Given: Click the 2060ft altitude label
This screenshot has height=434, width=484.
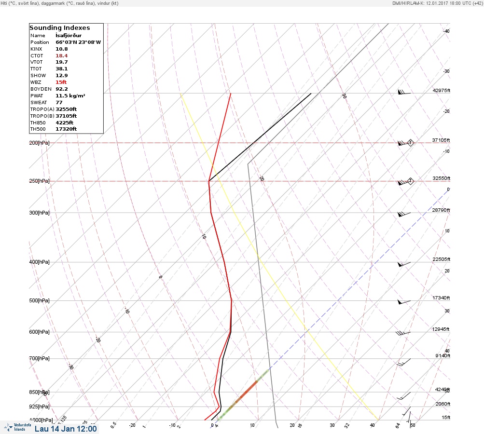Looking at the screenshot, I should [443, 404].
